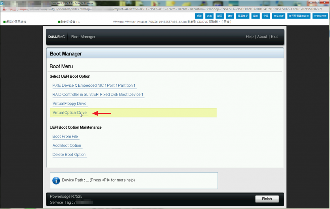Click the Select UEFI Boot Option heading
Screen dimensions: 330x209
coord(70,76)
